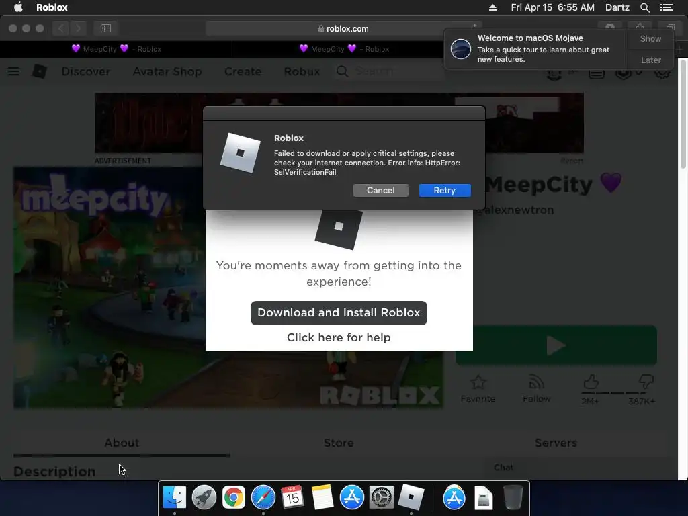Open the Click here for help link
This screenshot has width=688, height=516.
coord(339,337)
